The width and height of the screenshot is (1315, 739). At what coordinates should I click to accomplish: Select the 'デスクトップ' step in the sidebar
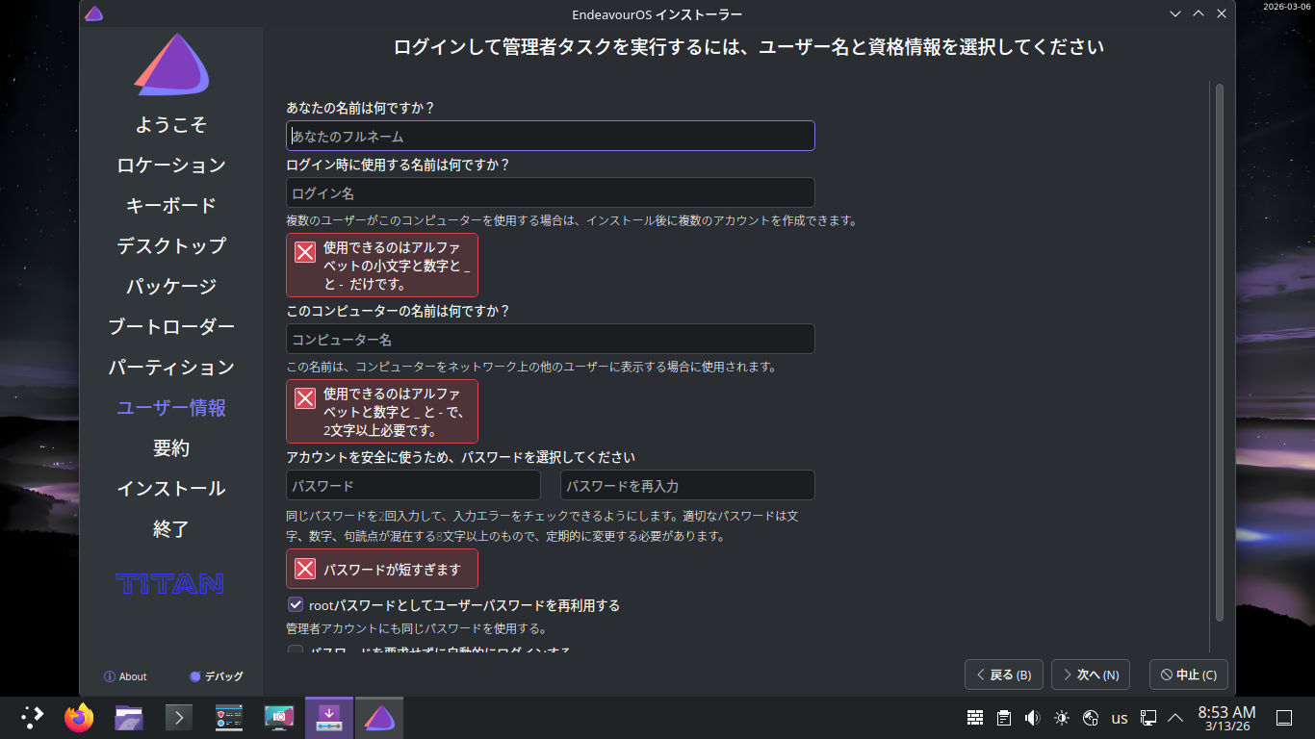point(171,246)
